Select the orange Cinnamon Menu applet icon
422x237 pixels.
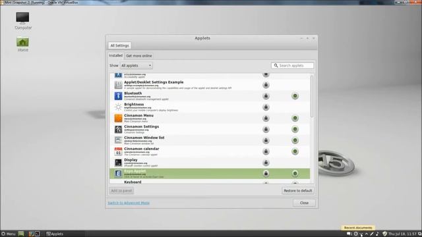[118, 118]
